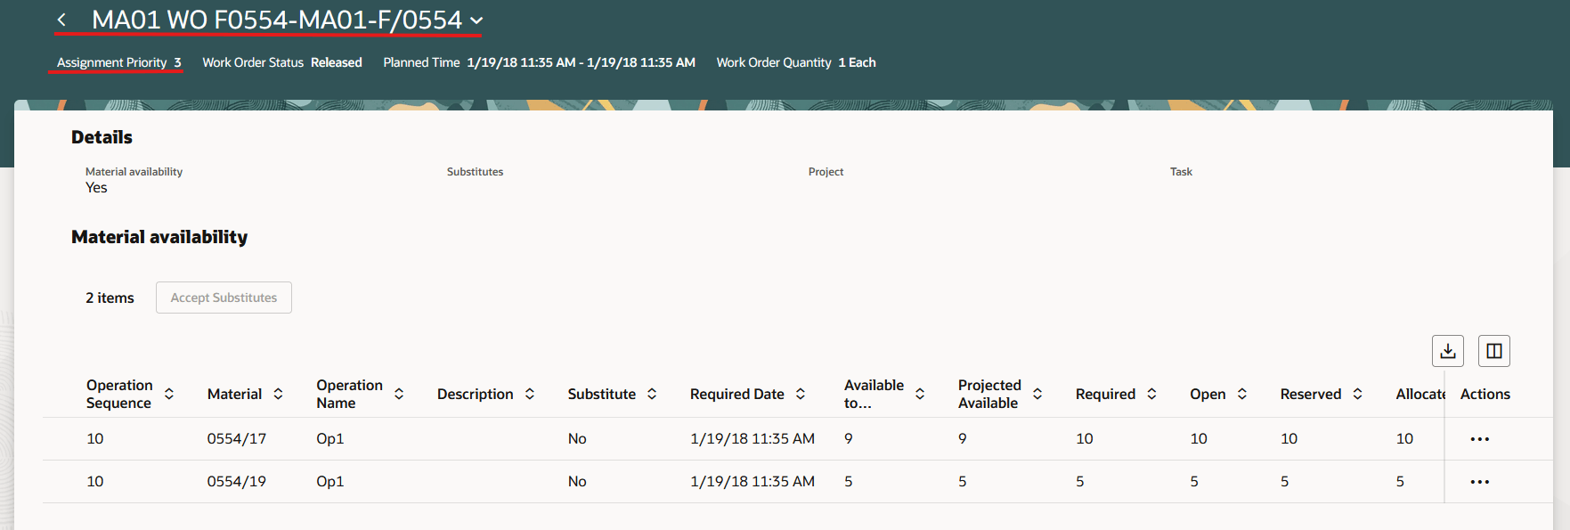1570x530 pixels.
Task: Click Op1 in the 0554/17 row
Action: [x=330, y=438]
